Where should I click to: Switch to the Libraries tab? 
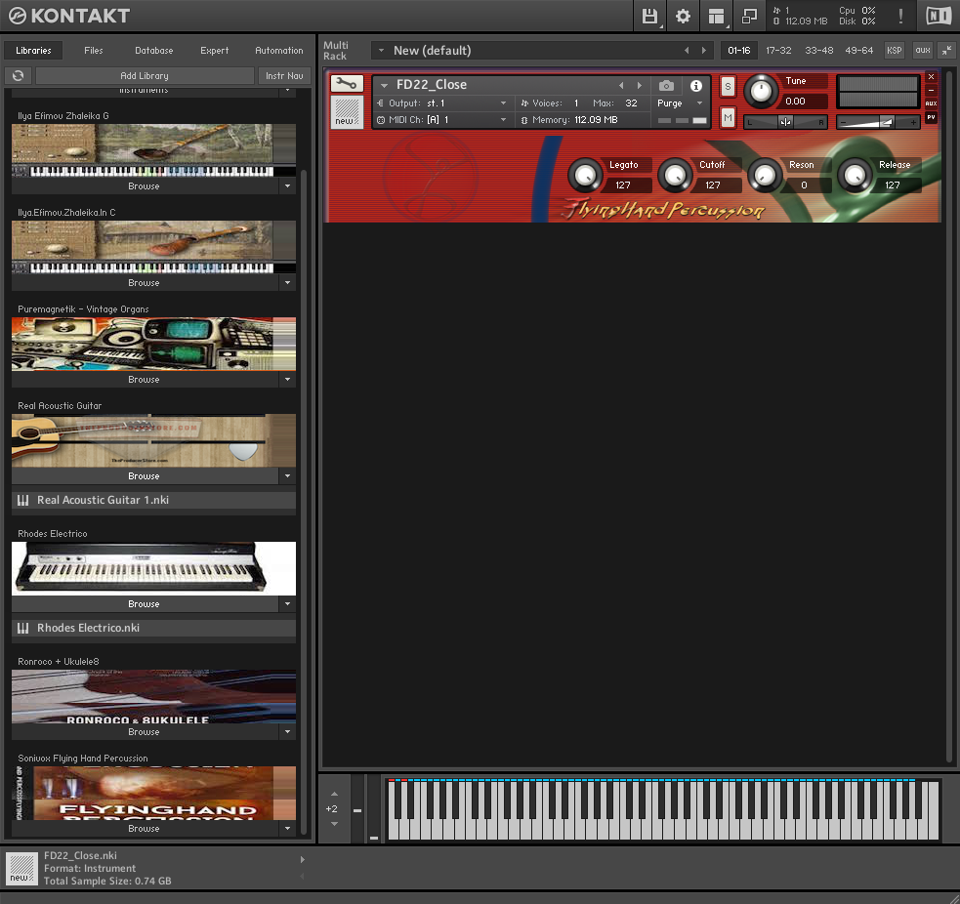[x=33, y=50]
